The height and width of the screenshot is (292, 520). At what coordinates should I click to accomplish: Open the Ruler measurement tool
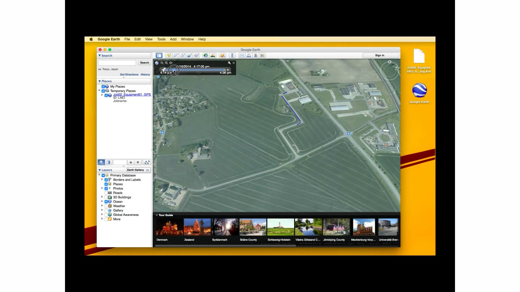[x=232, y=55]
